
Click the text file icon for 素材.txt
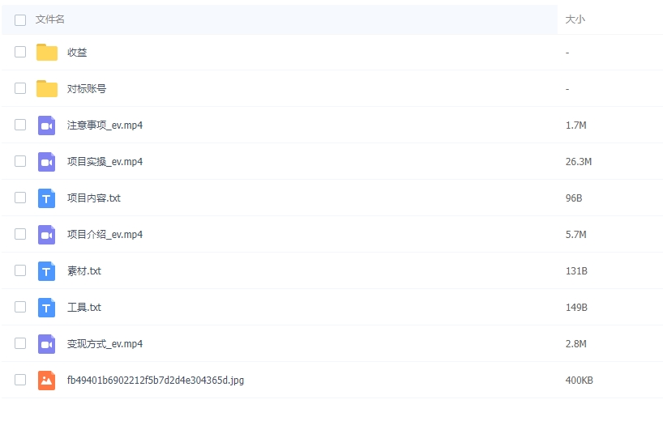coord(46,271)
